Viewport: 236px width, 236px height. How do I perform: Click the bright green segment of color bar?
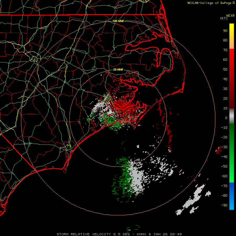click(x=232, y=153)
